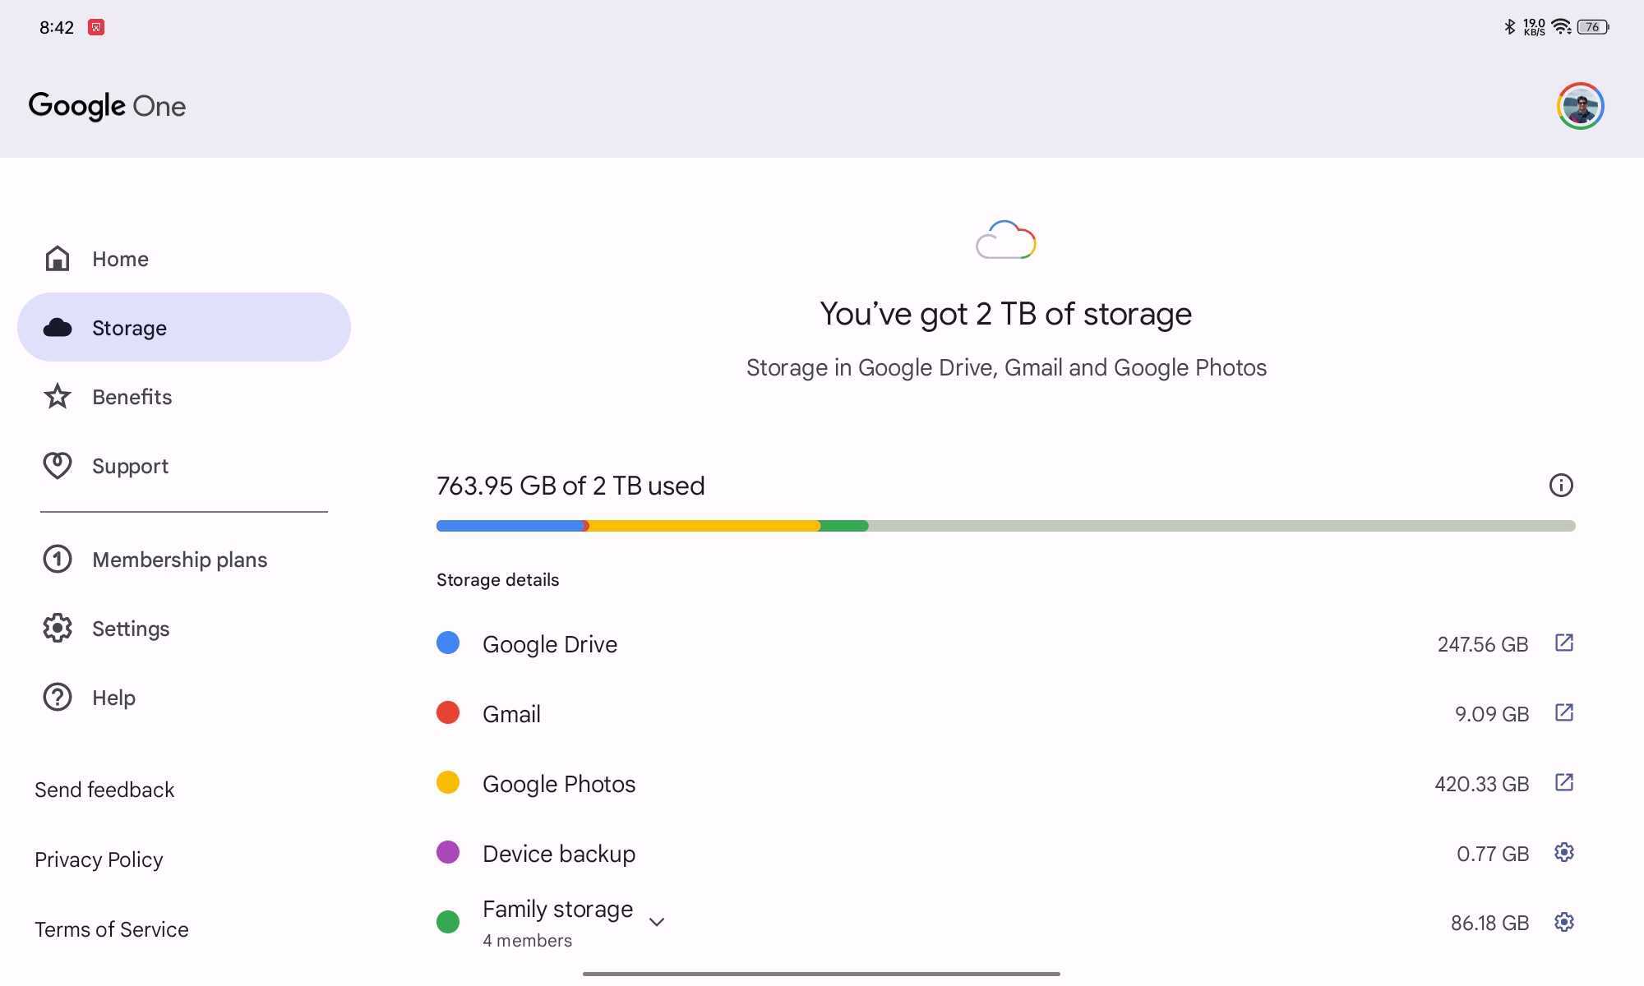The height and width of the screenshot is (986, 1644).
Task: Open Gmail storage external link icon
Action: click(x=1563, y=712)
